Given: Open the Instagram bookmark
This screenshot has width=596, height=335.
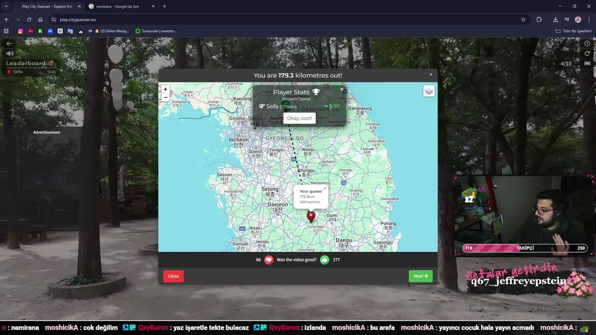Looking at the screenshot, I should point(20,31).
